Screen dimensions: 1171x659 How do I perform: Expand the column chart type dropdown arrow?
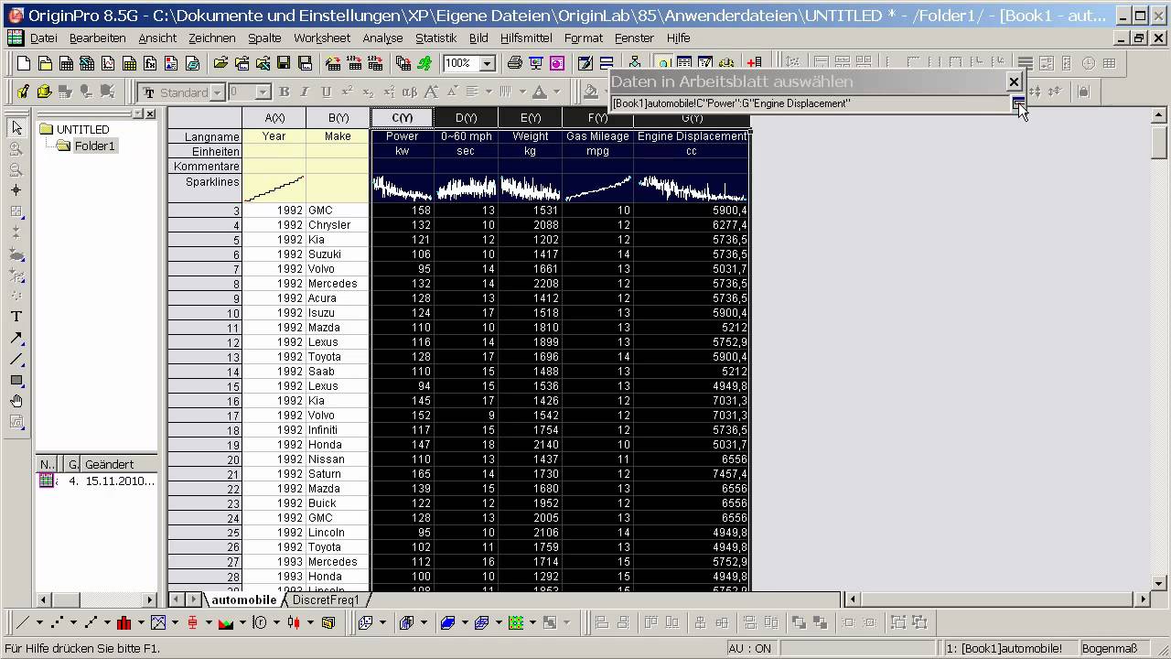(141, 622)
